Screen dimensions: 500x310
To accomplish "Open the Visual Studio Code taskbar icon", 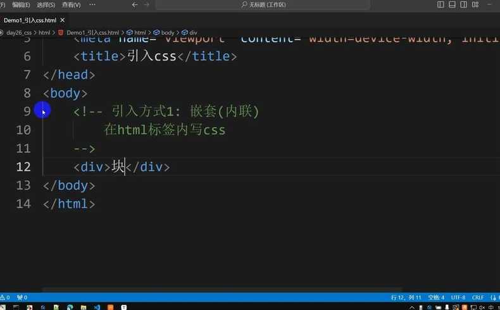I will pyautogui.click(x=97, y=307).
